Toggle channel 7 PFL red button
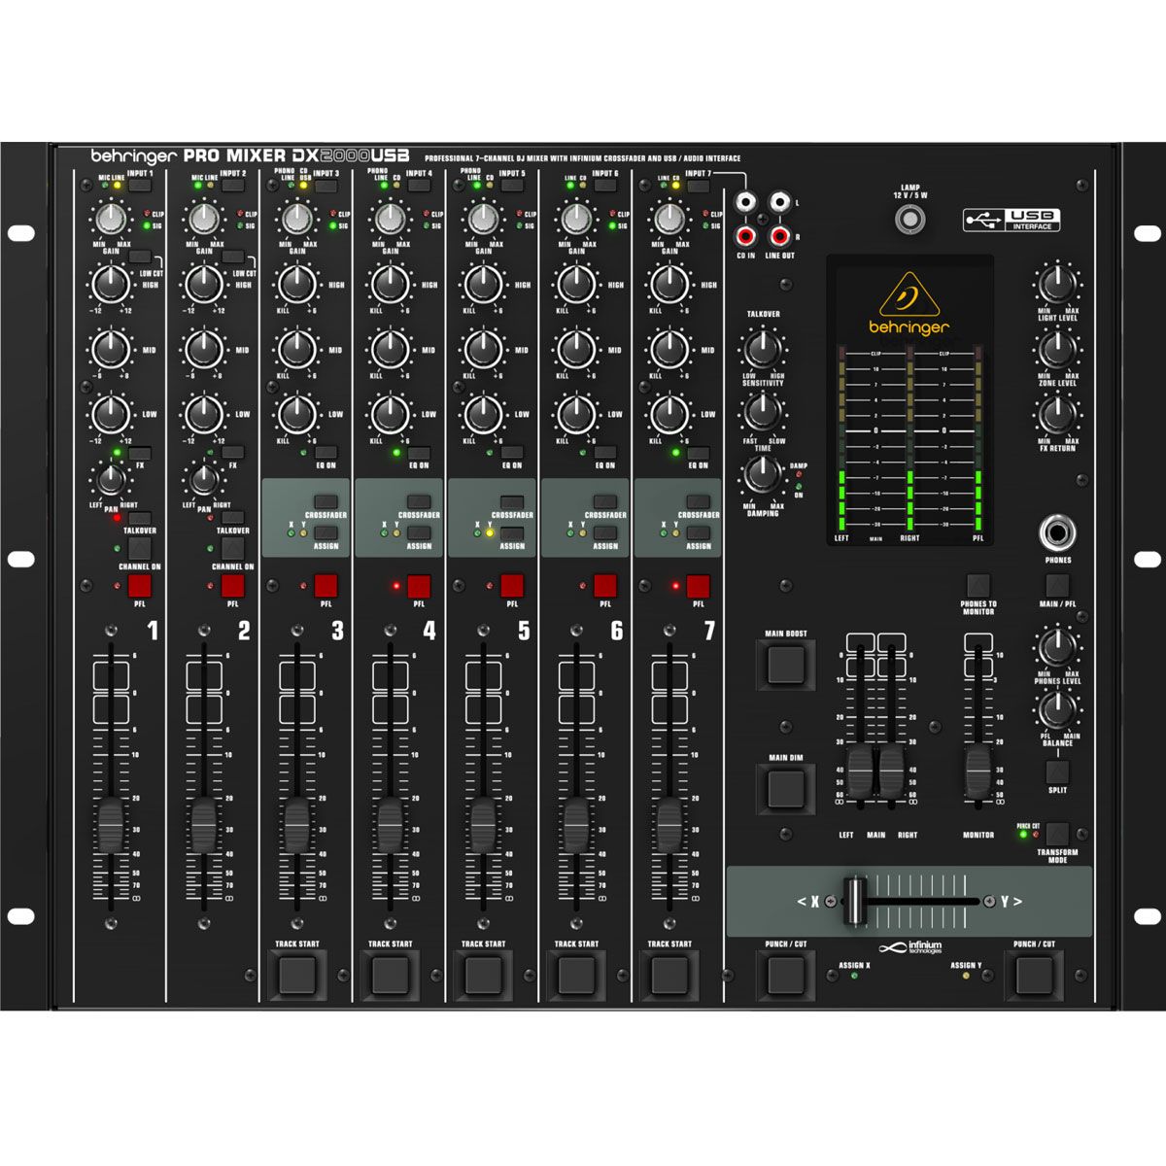Image resolution: width=1166 pixels, height=1166 pixels. 698,586
